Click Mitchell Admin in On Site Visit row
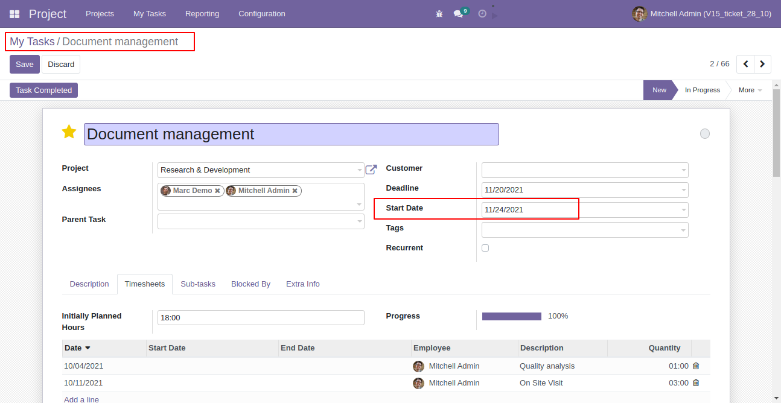The width and height of the screenshot is (781, 403). tap(454, 383)
